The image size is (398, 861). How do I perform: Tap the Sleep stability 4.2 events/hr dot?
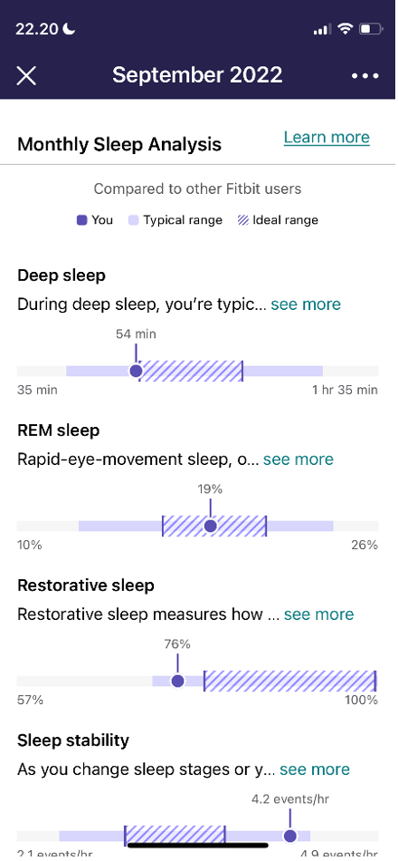point(290,836)
